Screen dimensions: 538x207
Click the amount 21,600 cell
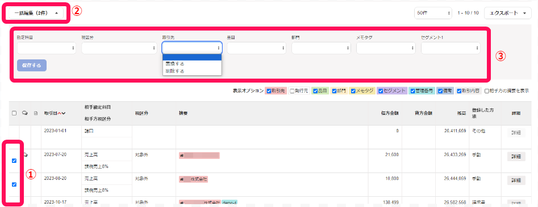click(392, 154)
